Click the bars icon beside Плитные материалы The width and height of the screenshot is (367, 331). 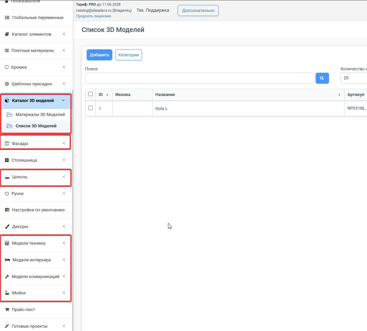(7, 51)
